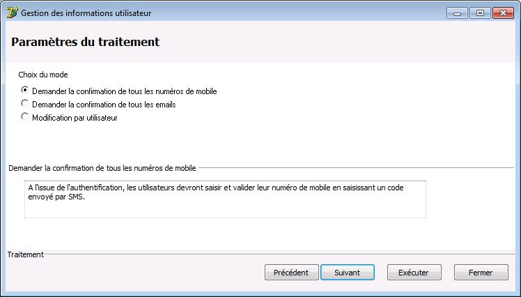Viewport: 521px width, 297px height.
Task: Click the application icon in the title bar
Action: pos(13,13)
